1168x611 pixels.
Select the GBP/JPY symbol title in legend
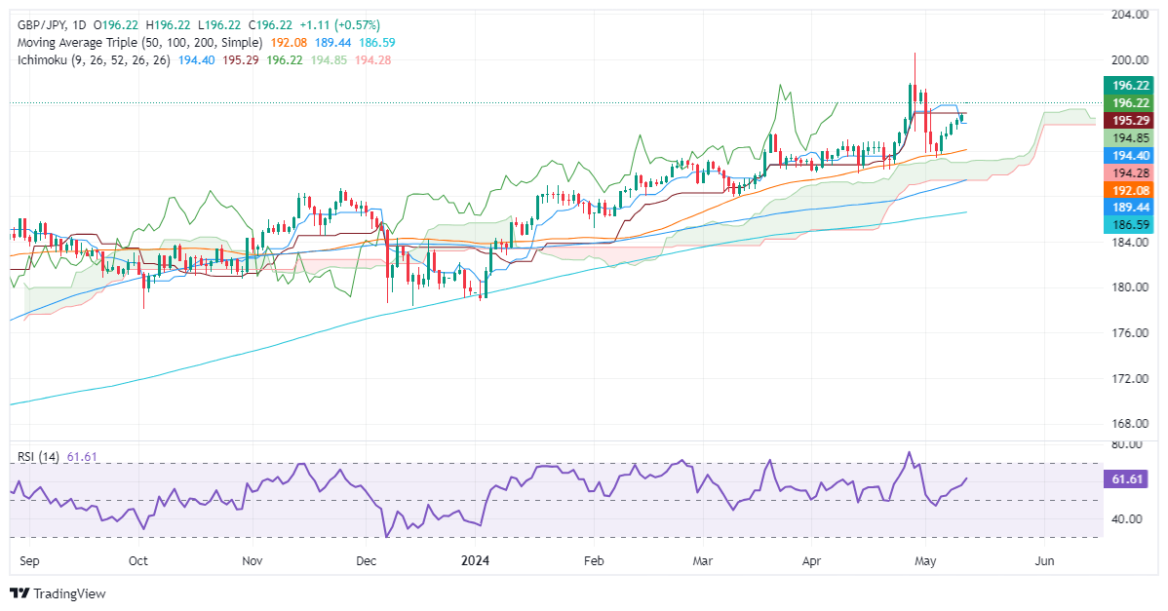41,25
